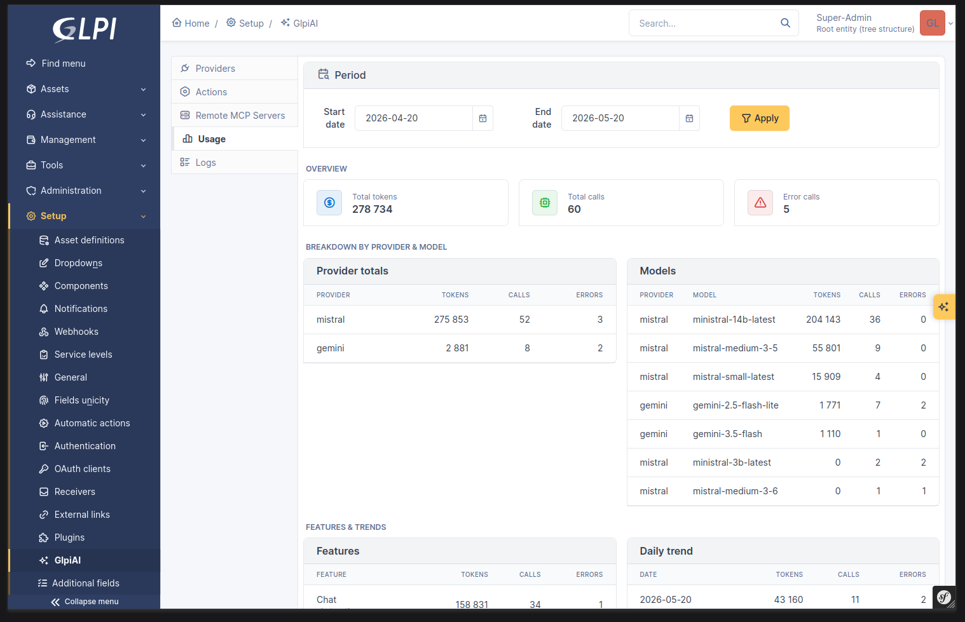The height and width of the screenshot is (622, 965).
Task: Click the Authentication icon
Action: [x=44, y=446]
